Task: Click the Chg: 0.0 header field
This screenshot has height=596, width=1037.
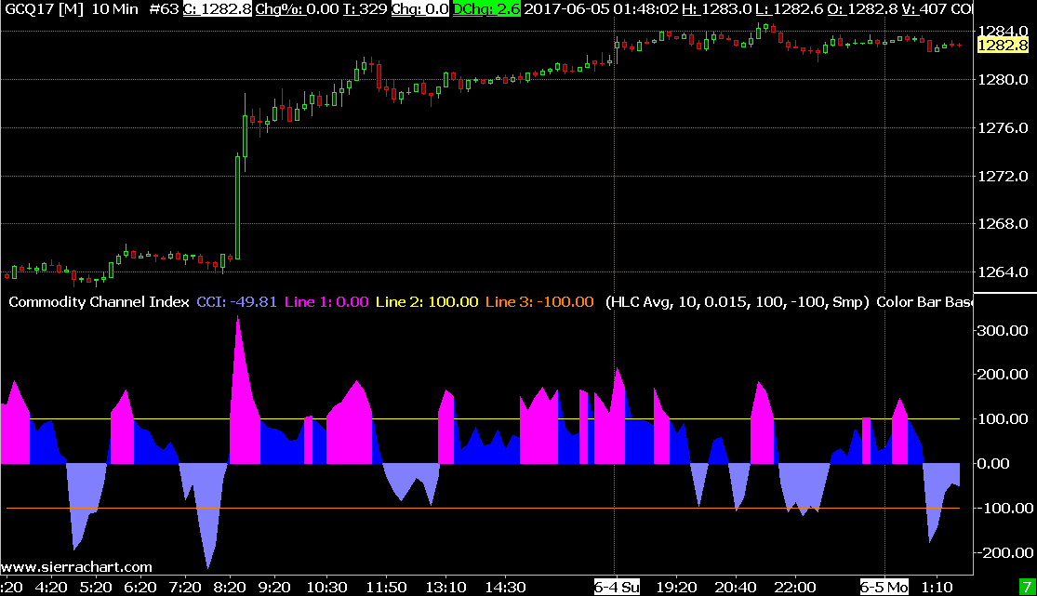Action: [x=420, y=9]
